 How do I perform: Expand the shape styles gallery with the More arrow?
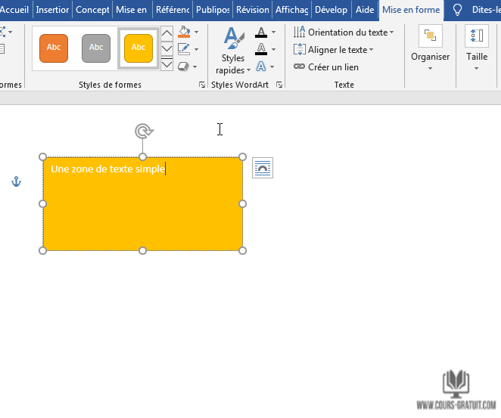(x=167, y=64)
